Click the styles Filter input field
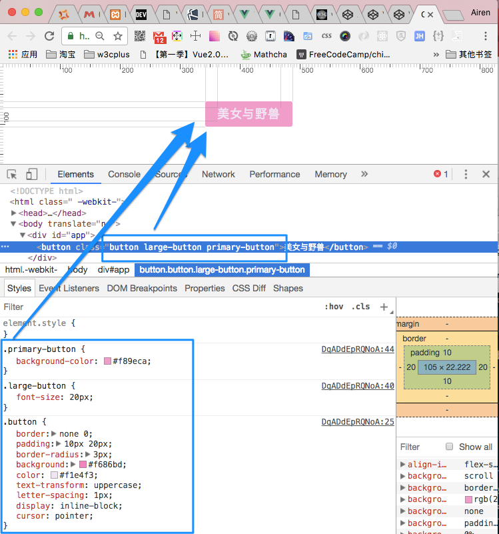 (160, 307)
